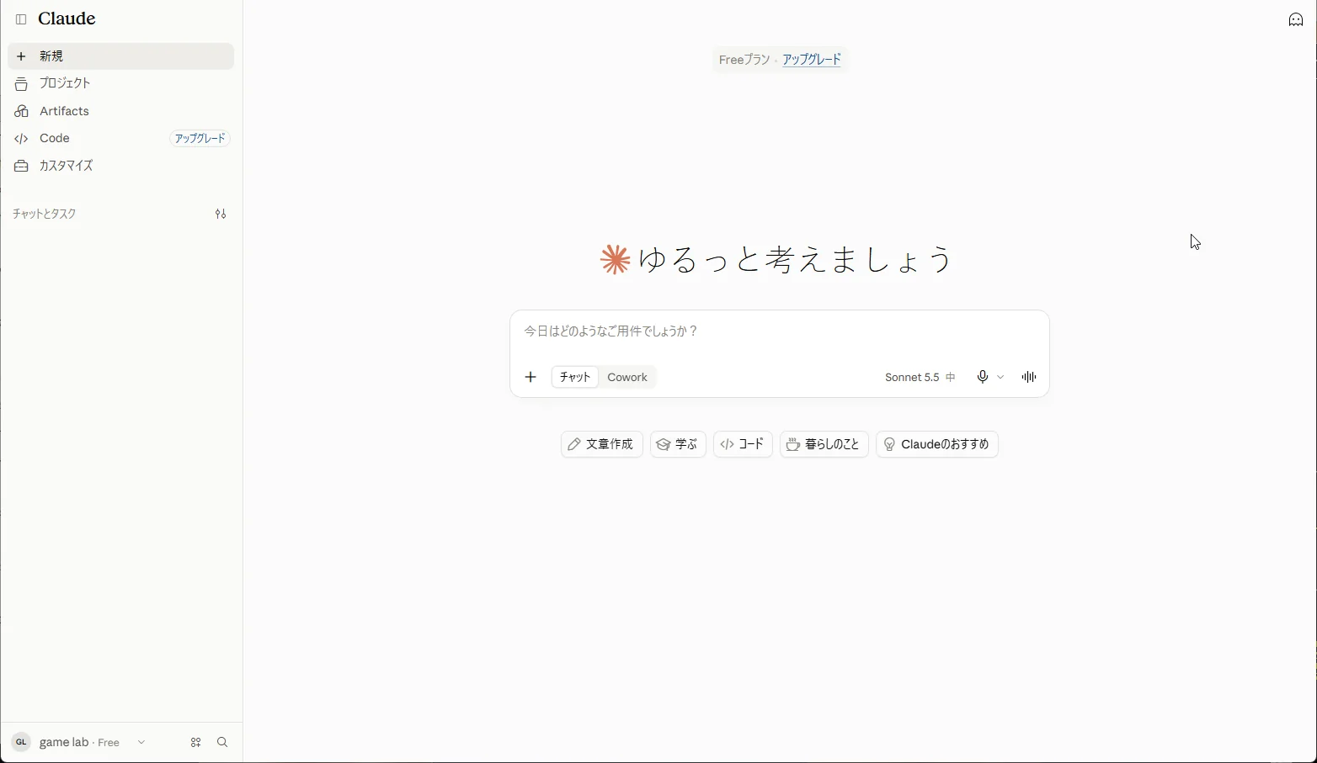Click the plus attachment button in the composer
This screenshot has height=763, width=1317.
point(531,377)
